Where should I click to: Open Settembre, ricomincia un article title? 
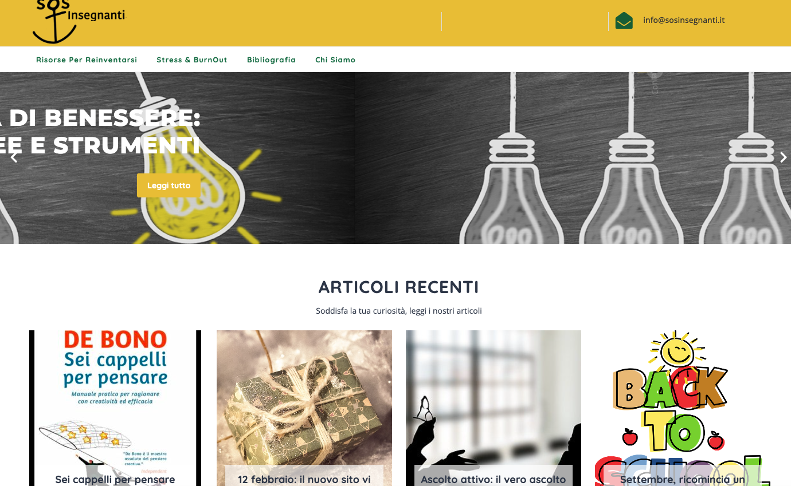[x=682, y=479]
